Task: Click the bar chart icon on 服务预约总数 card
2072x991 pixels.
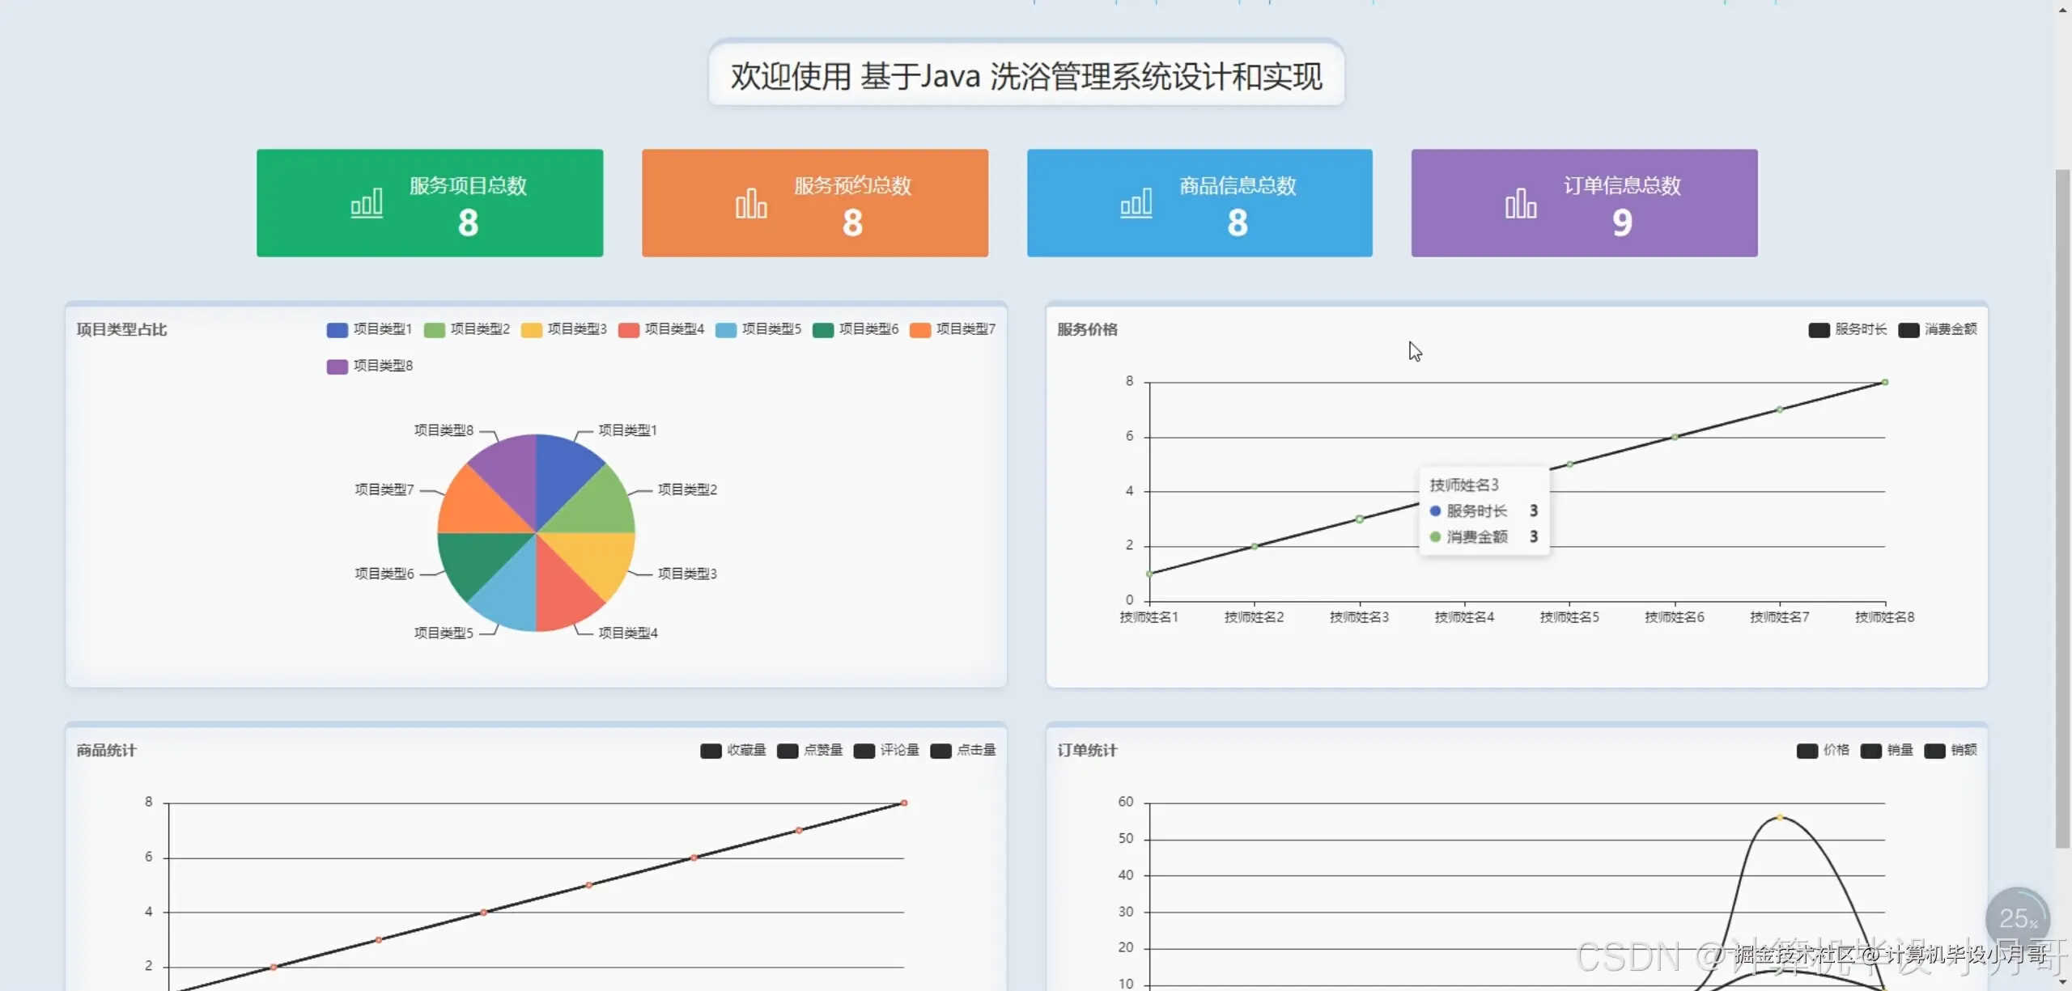Action: (751, 202)
